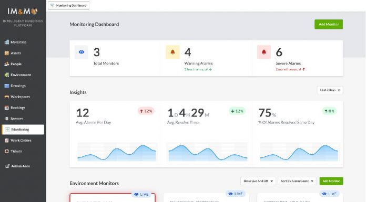Click the green 12% decrease badge
Viewport: 366px width, 202px height.
tap(237, 111)
